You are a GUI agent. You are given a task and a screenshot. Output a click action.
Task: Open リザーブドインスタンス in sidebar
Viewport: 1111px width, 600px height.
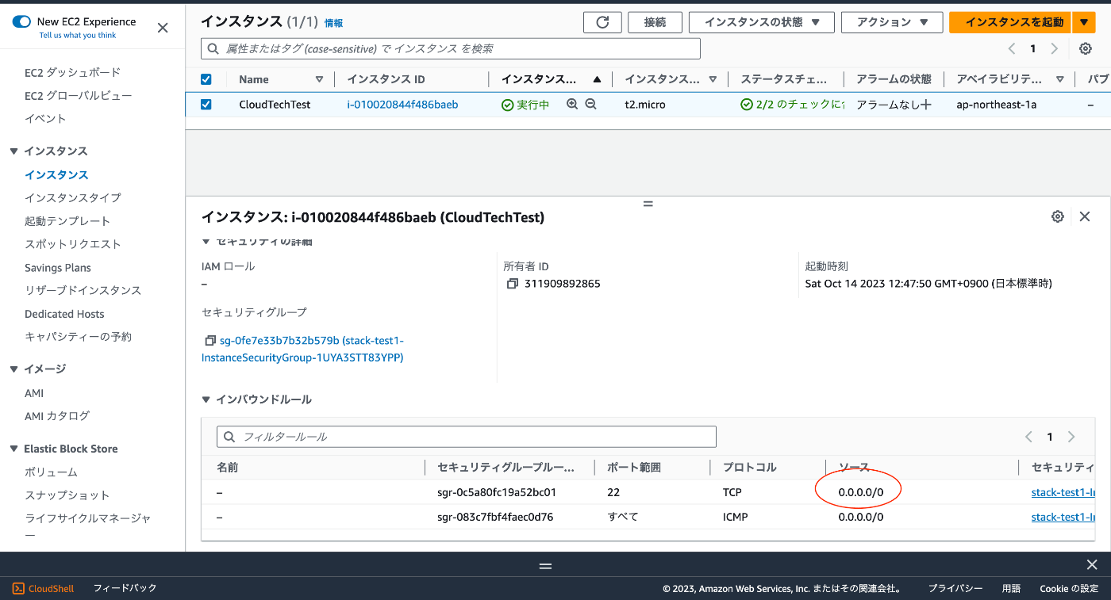pyautogui.click(x=83, y=290)
